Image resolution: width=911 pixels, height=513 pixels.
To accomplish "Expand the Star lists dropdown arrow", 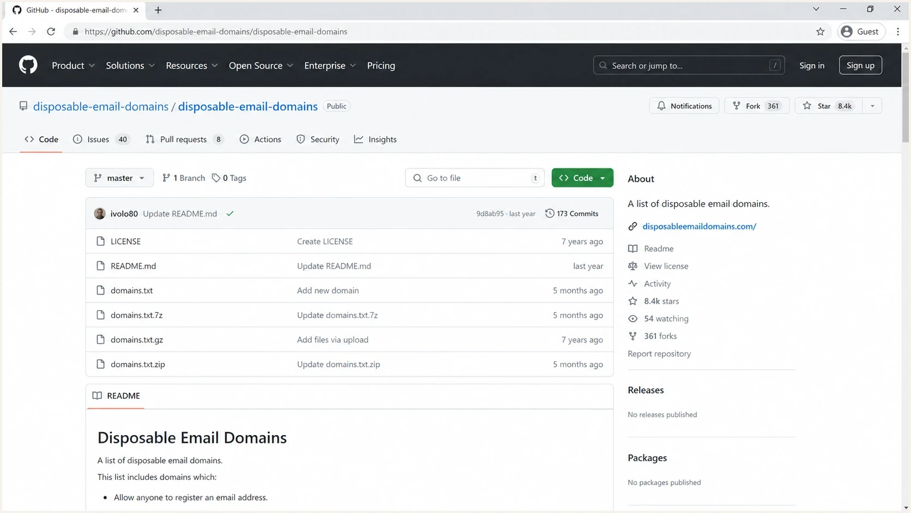I will pos(872,106).
